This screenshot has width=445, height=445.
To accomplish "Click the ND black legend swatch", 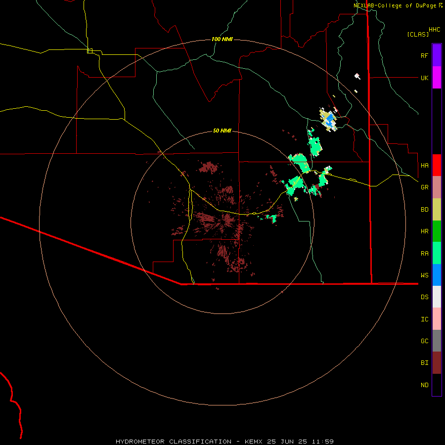I will point(437,385).
